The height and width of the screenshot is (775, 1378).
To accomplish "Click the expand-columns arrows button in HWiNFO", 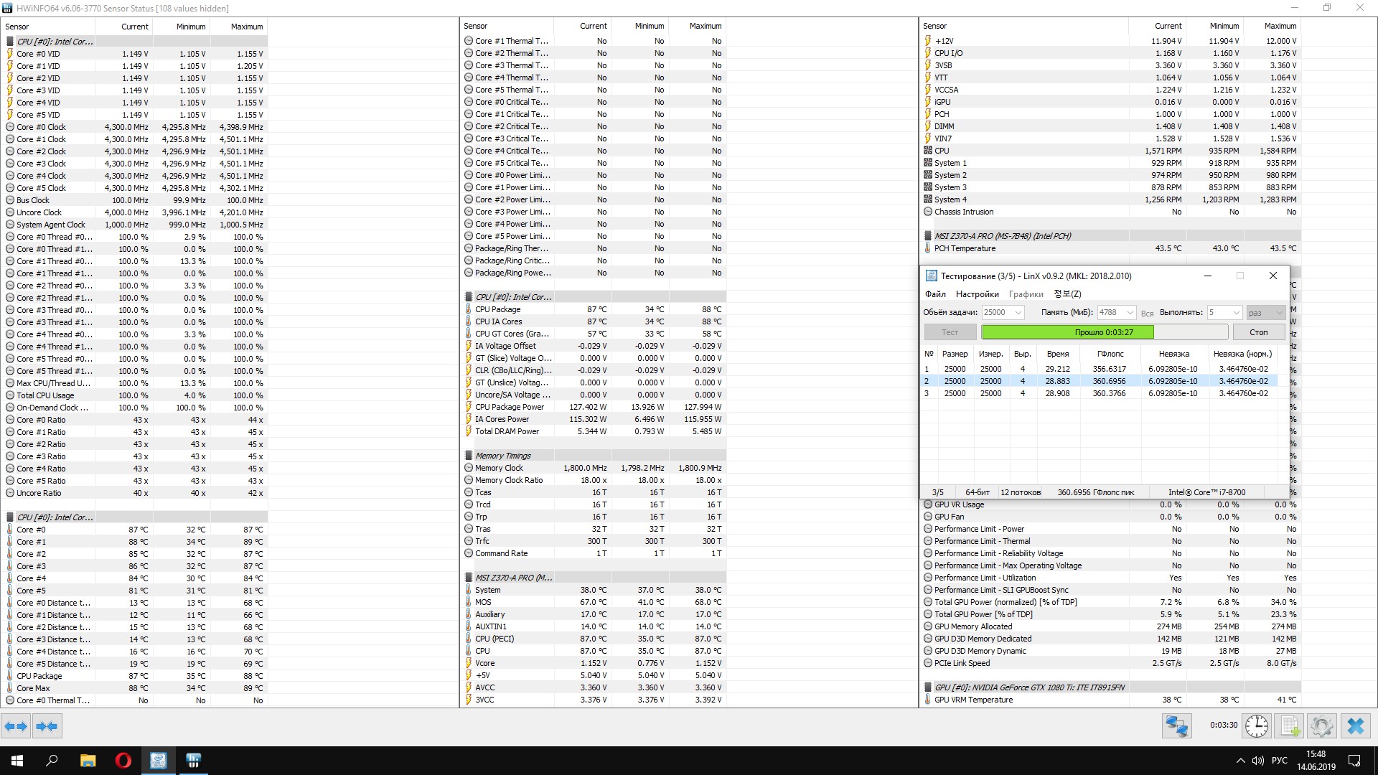I will click(x=16, y=726).
